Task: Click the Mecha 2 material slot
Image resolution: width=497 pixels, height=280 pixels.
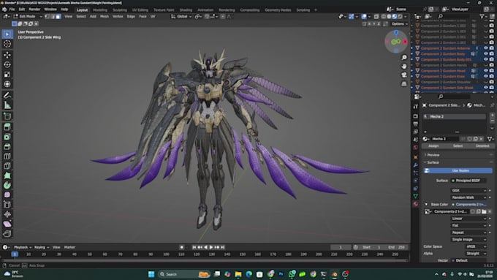Action: [x=455, y=117]
